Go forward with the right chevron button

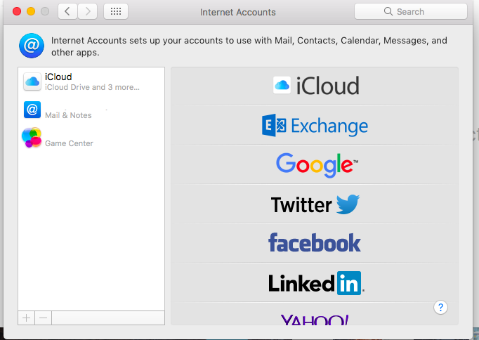88,12
